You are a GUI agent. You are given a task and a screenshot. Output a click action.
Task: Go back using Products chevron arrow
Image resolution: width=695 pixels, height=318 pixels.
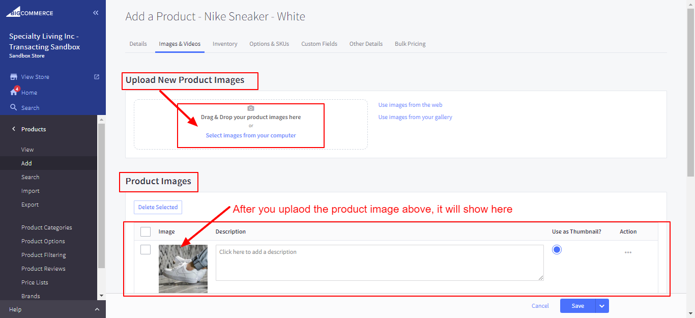point(14,129)
